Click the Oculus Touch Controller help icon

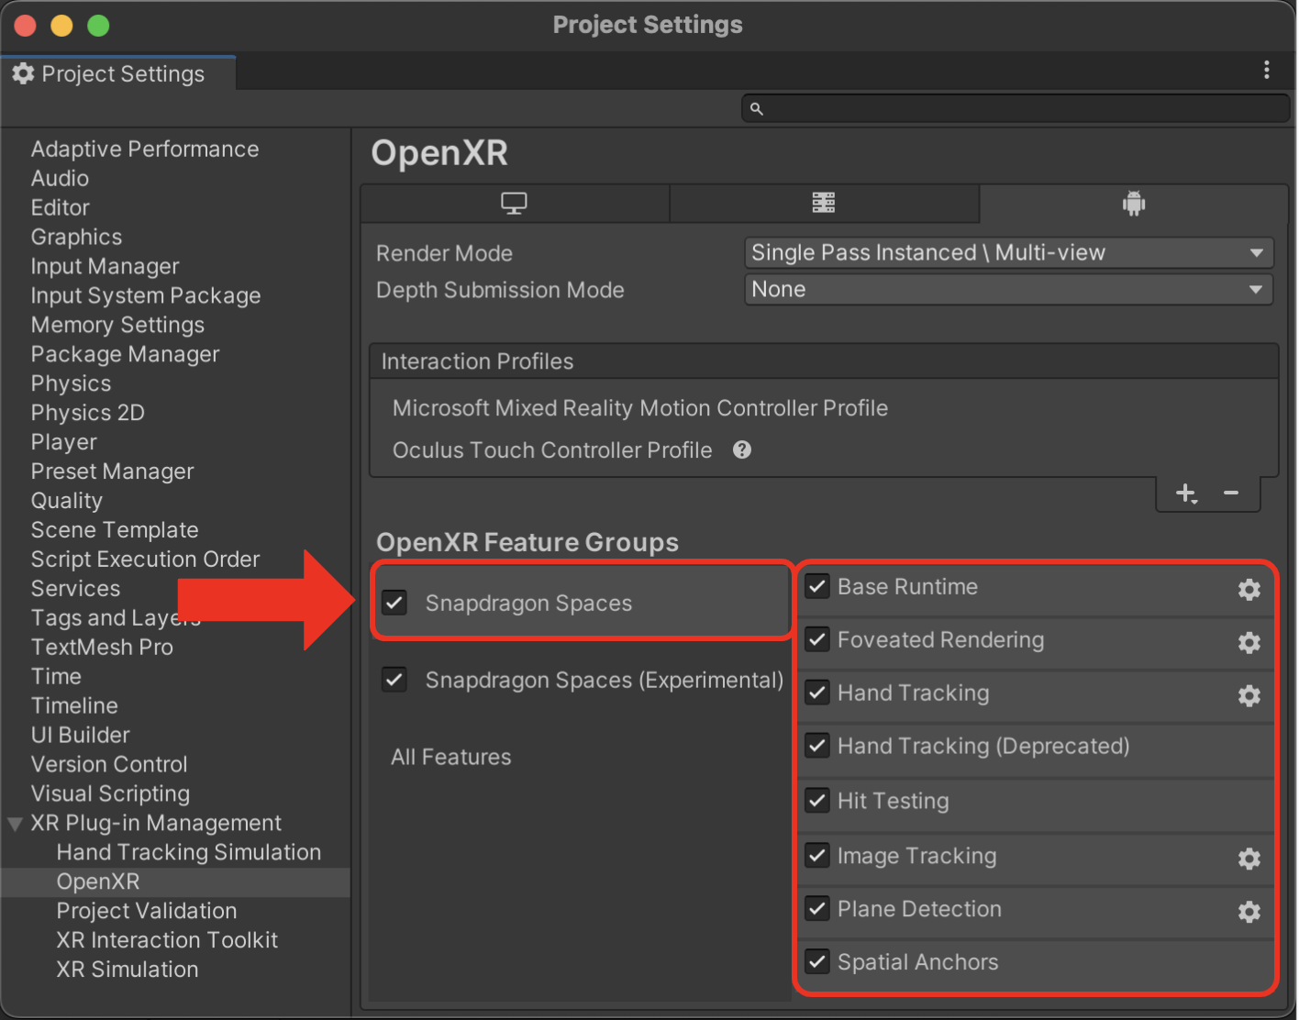(742, 449)
